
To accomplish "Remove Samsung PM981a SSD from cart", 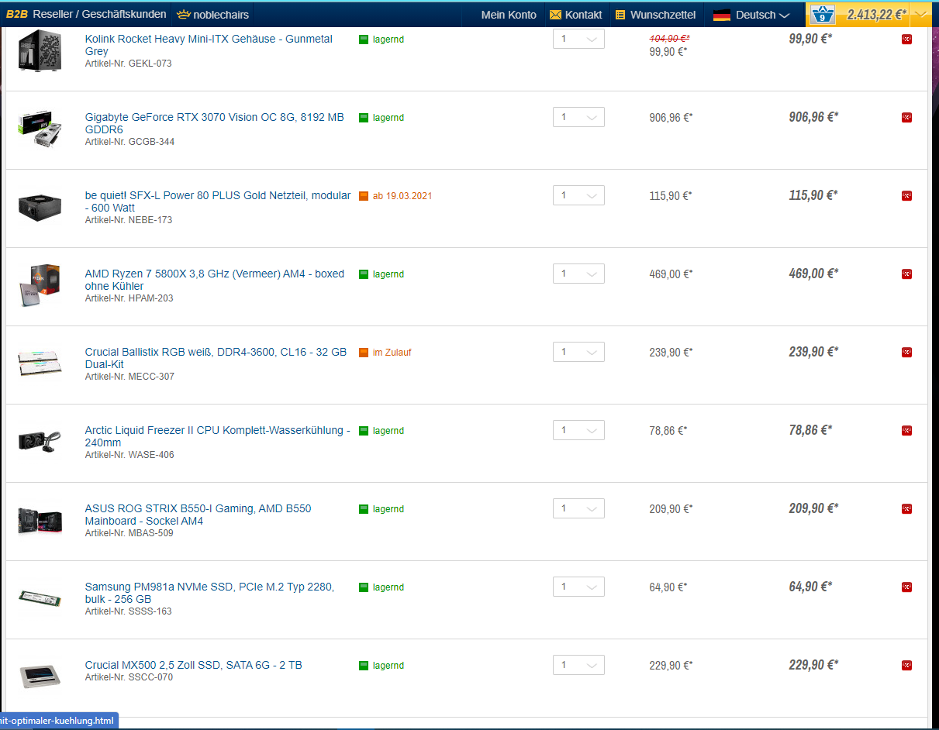I will coord(906,587).
